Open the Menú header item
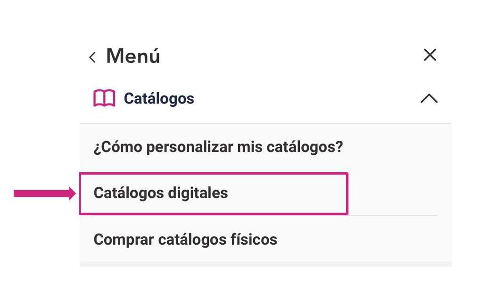 (133, 56)
